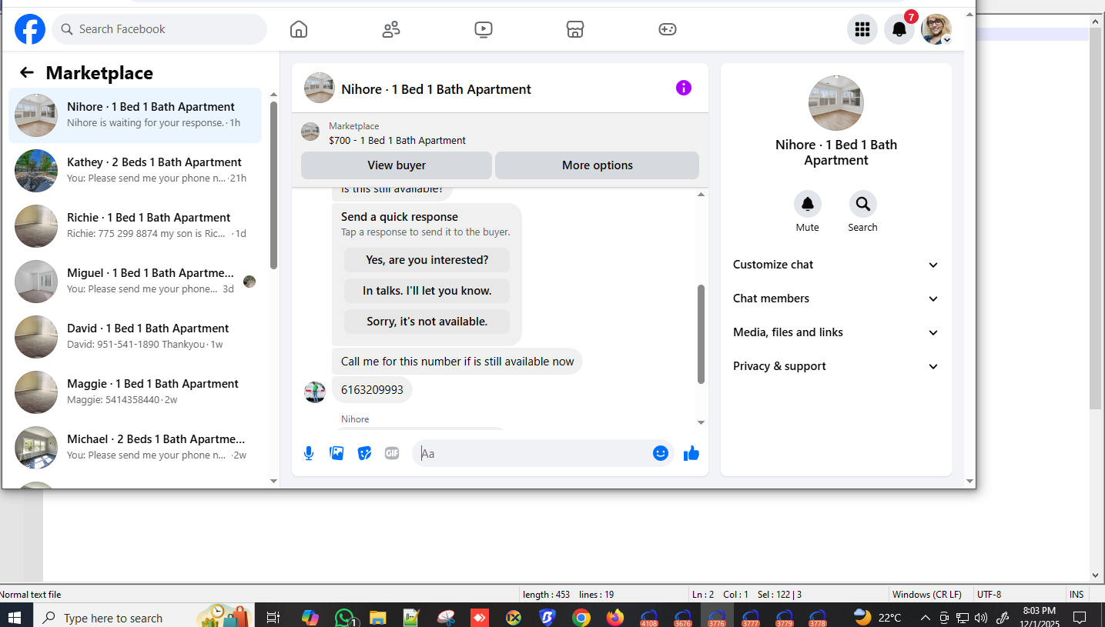This screenshot has height=627, width=1105.
Task: Choose a sticker with the sticker icon
Action: (364, 453)
